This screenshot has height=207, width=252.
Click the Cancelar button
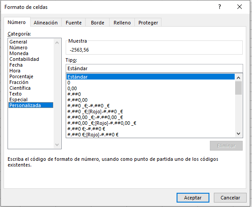point(230,198)
